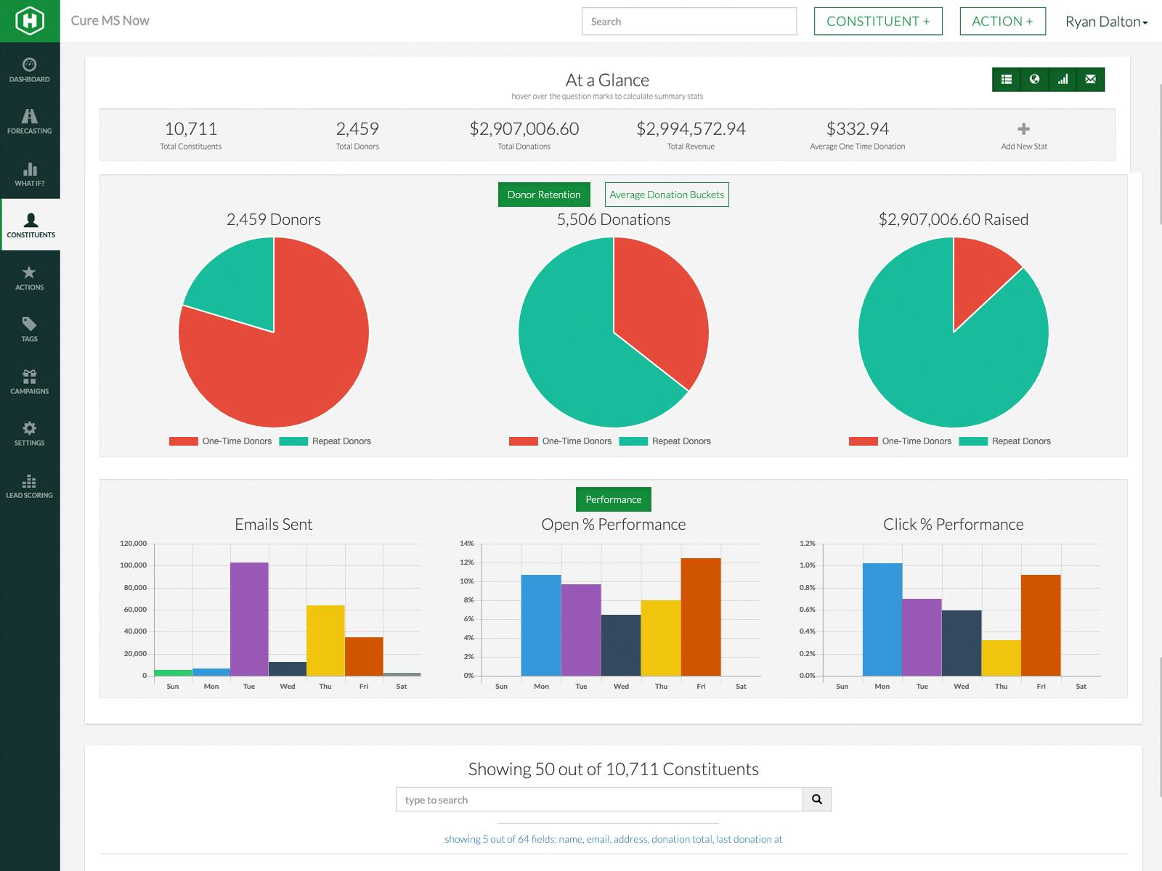The height and width of the screenshot is (871, 1162).
Task: Select the Constituents tab in sidebar
Action: pos(31,226)
